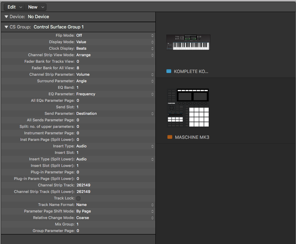Screen dimensions: 296x244
Task: Open Relative Change Mode popup arrows
Action: coord(152,218)
